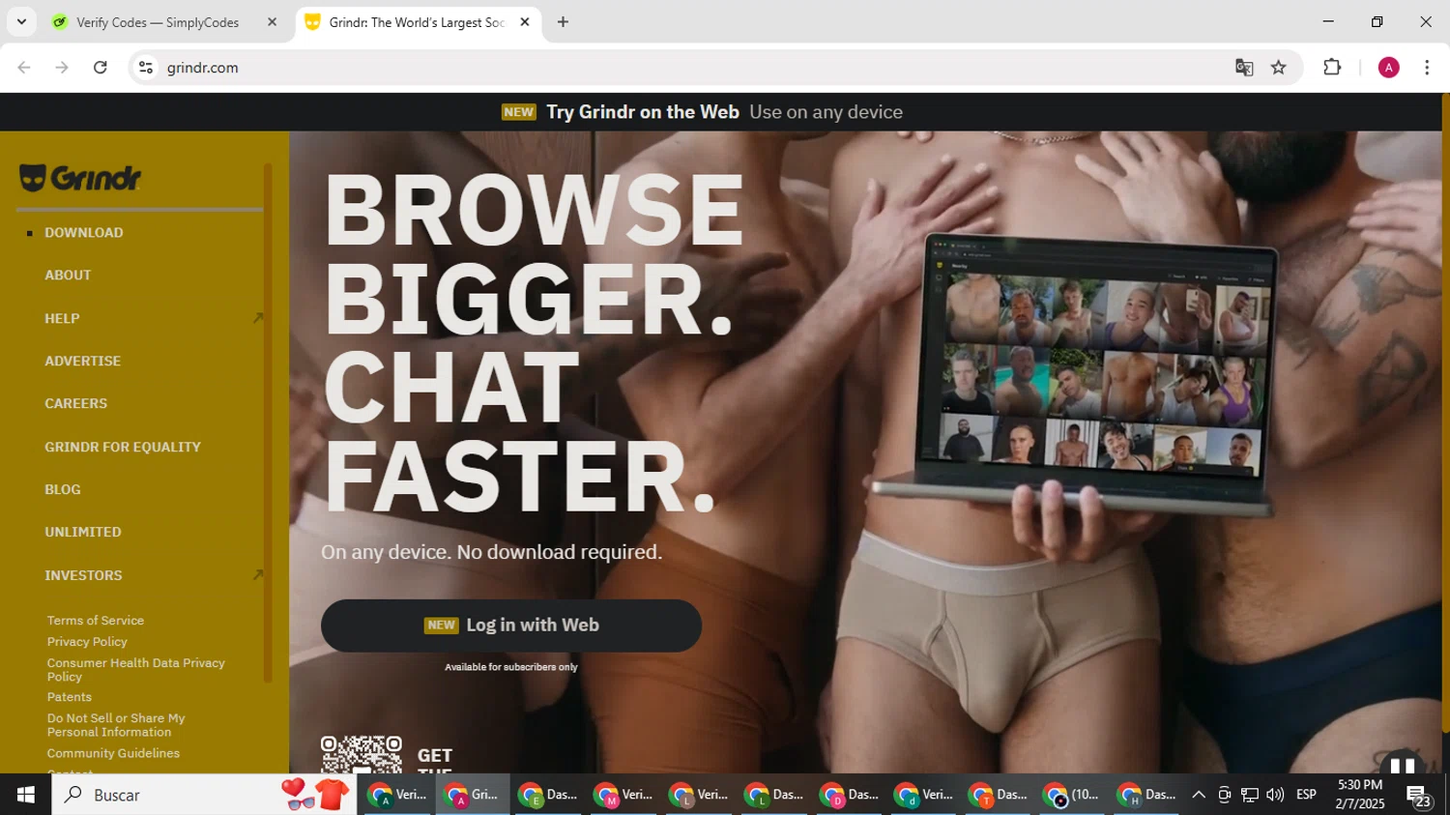The width and height of the screenshot is (1450, 815).
Task: View site information for grindr.com
Action: pyautogui.click(x=146, y=68)
